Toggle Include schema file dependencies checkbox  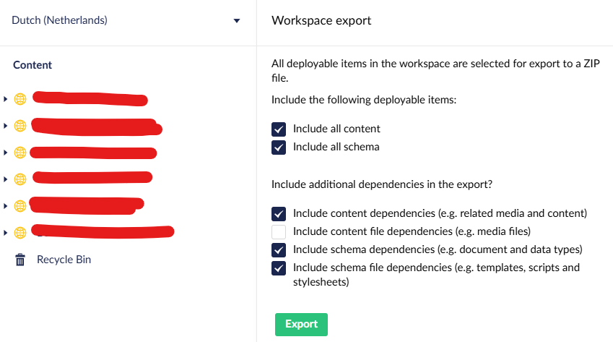tap(279, 268)
